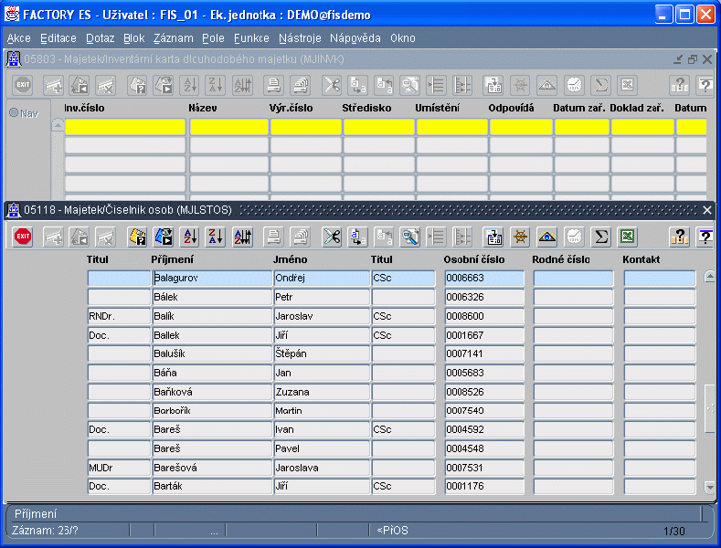The image size is (721, 548).
Task: Click rightmost context help icon in Číselník osob toolbar
Action: tap(705, 237)
